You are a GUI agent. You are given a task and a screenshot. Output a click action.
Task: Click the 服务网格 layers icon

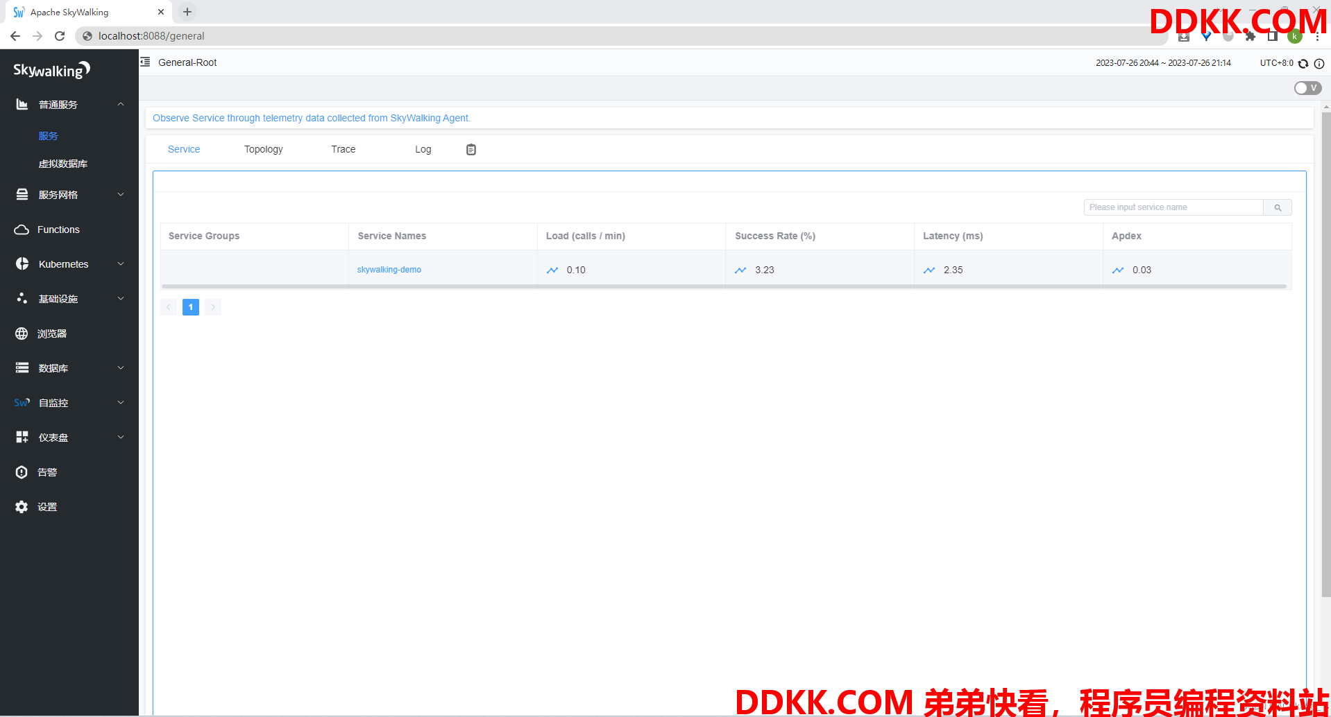tap(22, 194)
